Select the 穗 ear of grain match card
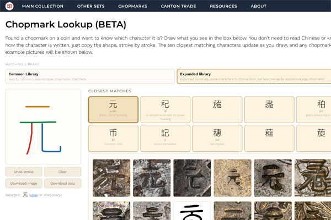The height and width of the screenshot is (220, 331). coord(217,138)
